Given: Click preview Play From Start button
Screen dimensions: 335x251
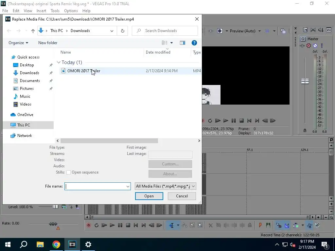Looking at the screenshot, I should coord(218,121).
